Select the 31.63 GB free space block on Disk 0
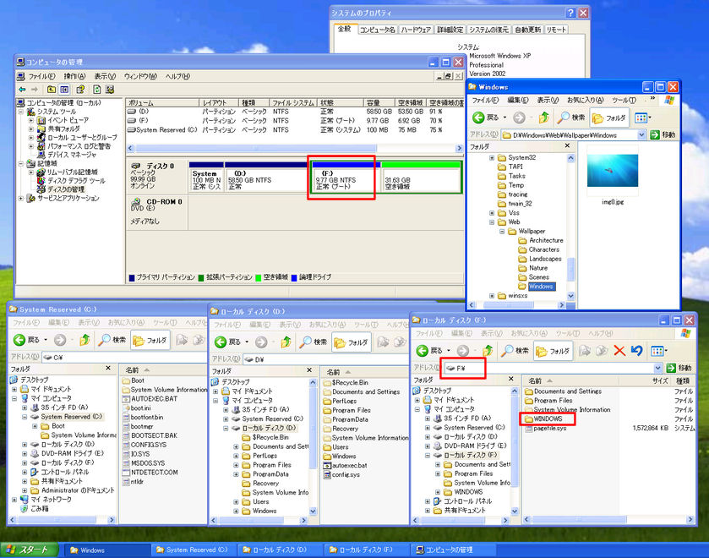The width and height of the screenshot is (709, 558). pos(421,178)
